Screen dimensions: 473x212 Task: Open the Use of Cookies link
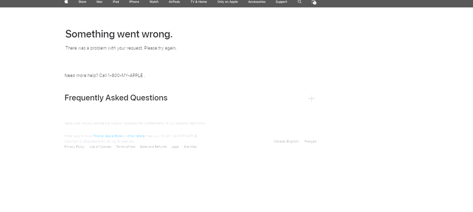coord(101,147)
